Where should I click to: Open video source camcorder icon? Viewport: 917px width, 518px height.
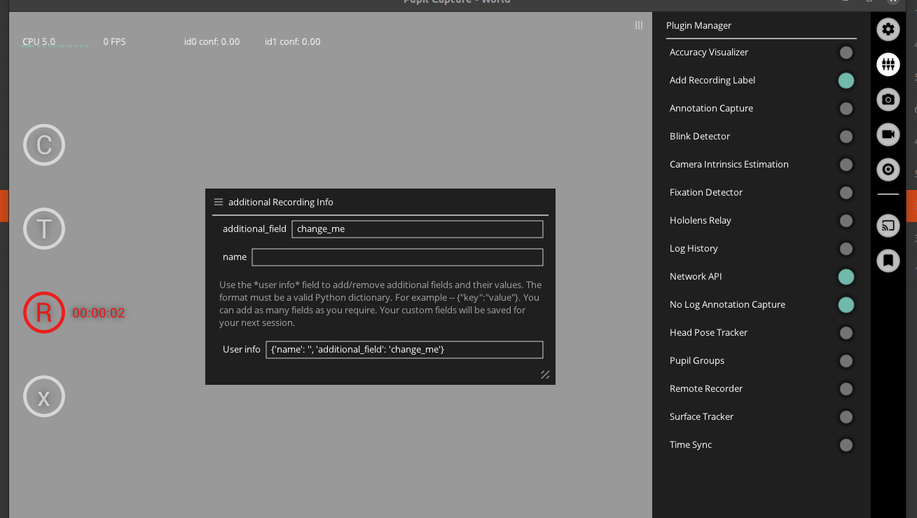click(x=888, y=135)
